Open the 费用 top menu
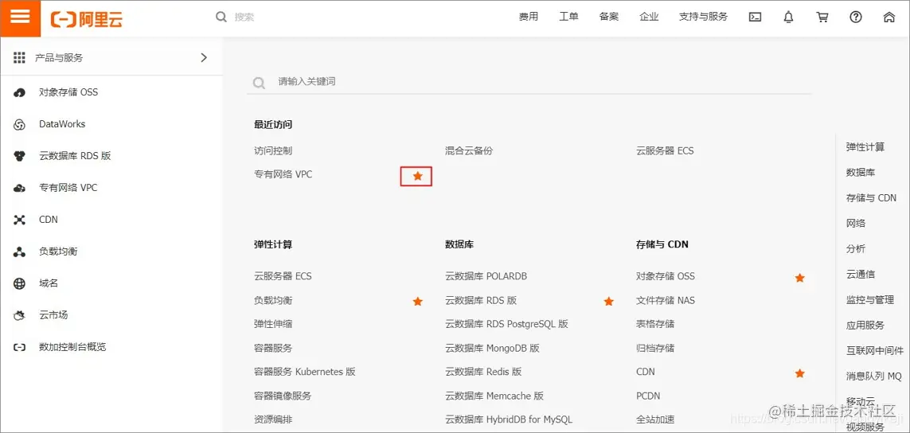Viewport: 910px width, 433px height. [x=529, y=17]
